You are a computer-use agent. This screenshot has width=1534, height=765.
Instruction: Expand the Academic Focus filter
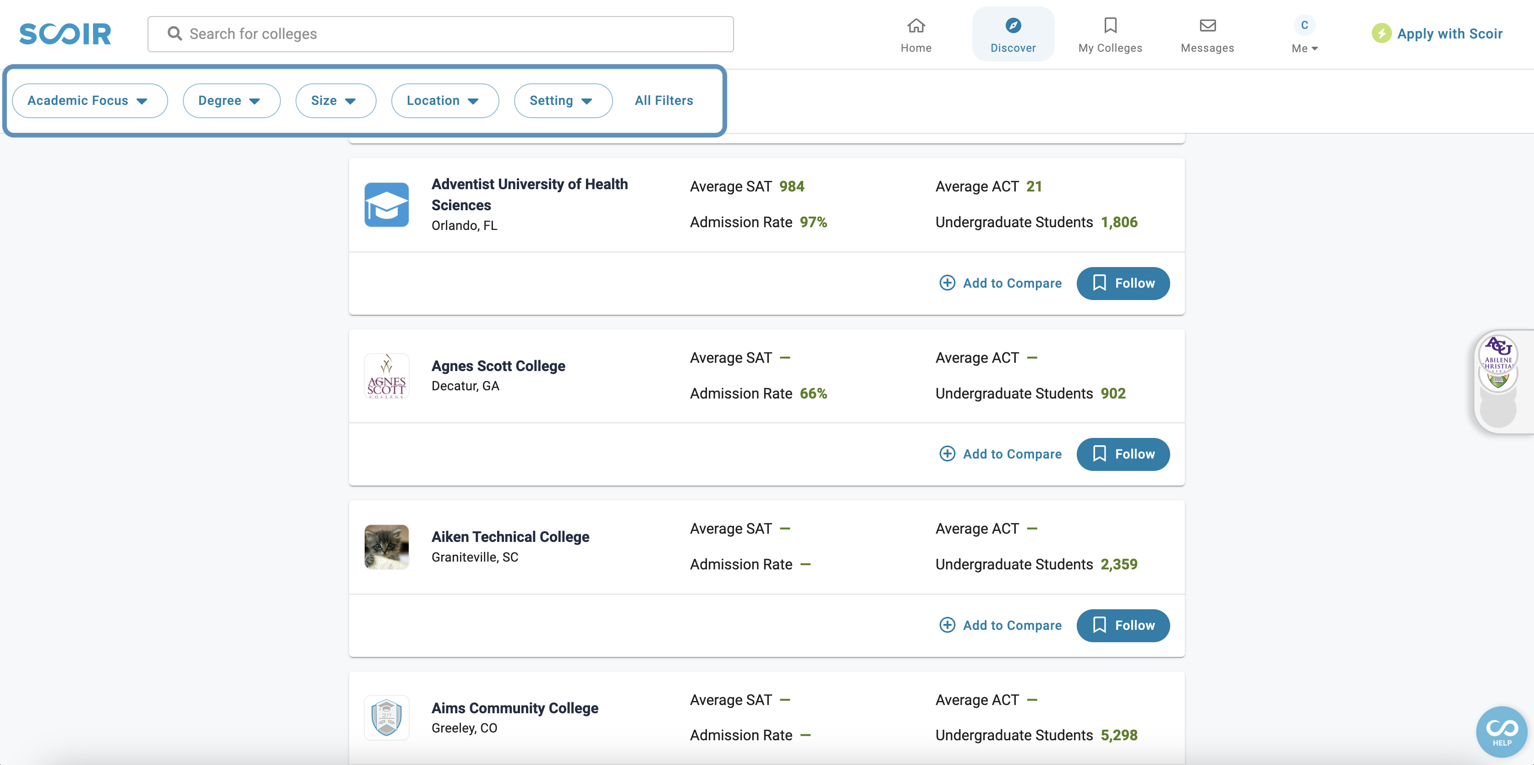89,101
